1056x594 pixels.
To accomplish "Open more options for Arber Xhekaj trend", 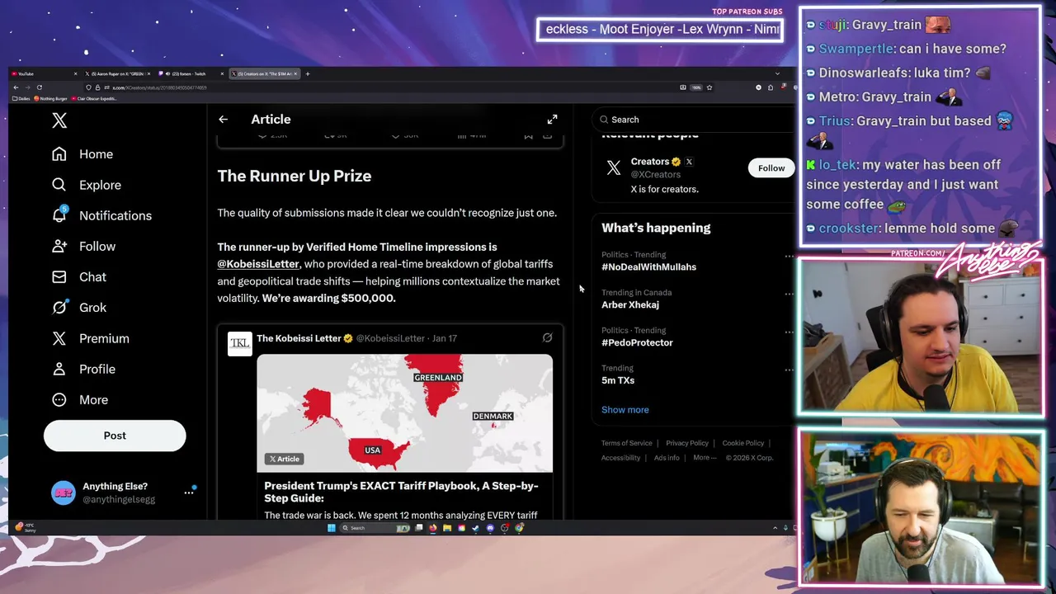I will [789, 294].
